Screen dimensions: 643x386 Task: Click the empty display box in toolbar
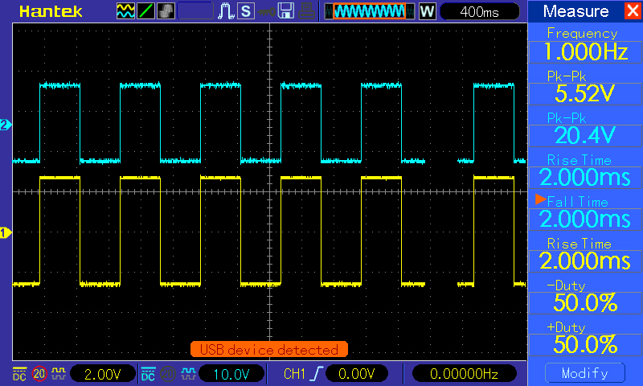pyautogui.click(x=195, y=11)
